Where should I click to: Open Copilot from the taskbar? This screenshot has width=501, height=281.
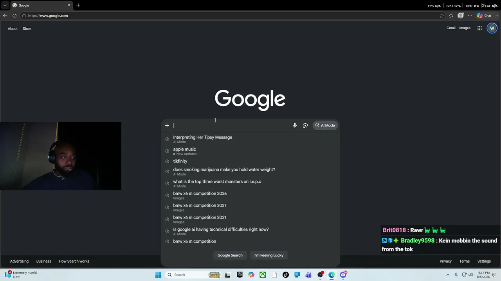click(x=251, y=275)
